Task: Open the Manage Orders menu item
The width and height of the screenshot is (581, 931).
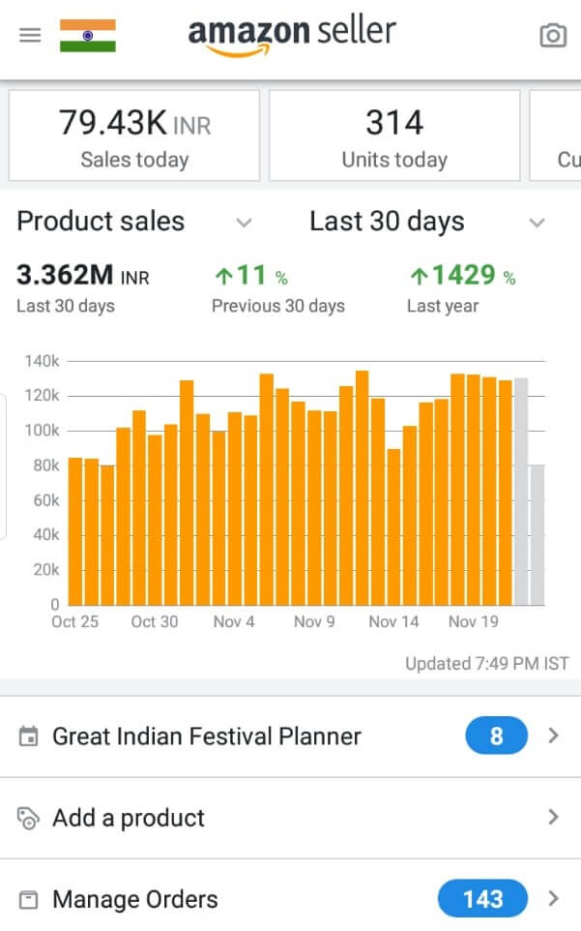Action: coord(134,900)
